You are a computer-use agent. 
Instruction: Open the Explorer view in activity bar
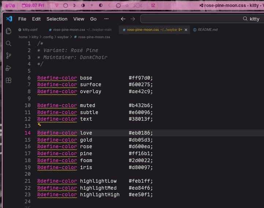(8, 31)
